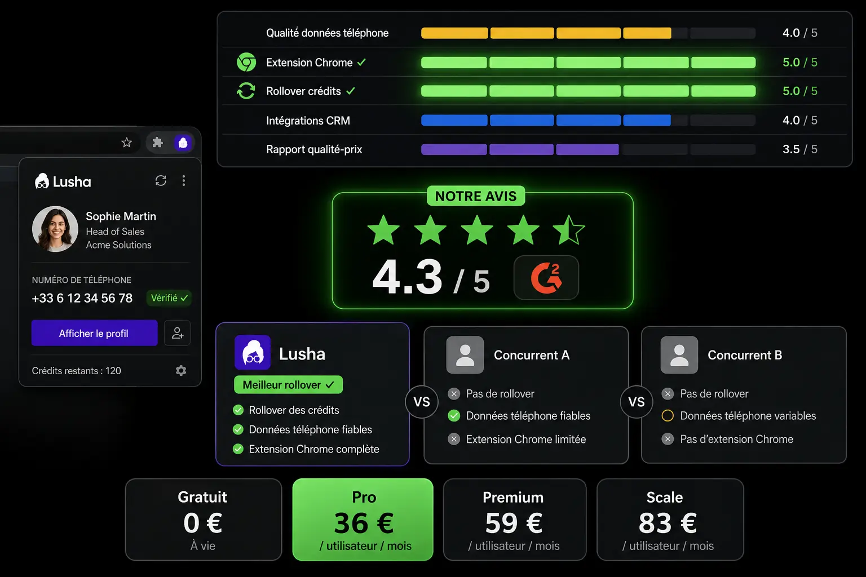
Task: Click the yellow Qualité données téléphone rating bar
Action: point(588,33)
